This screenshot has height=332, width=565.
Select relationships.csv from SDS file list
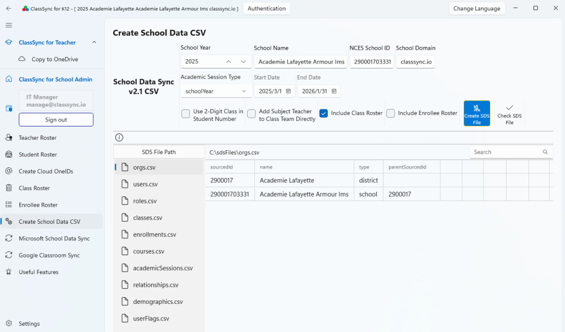point(159,284)
